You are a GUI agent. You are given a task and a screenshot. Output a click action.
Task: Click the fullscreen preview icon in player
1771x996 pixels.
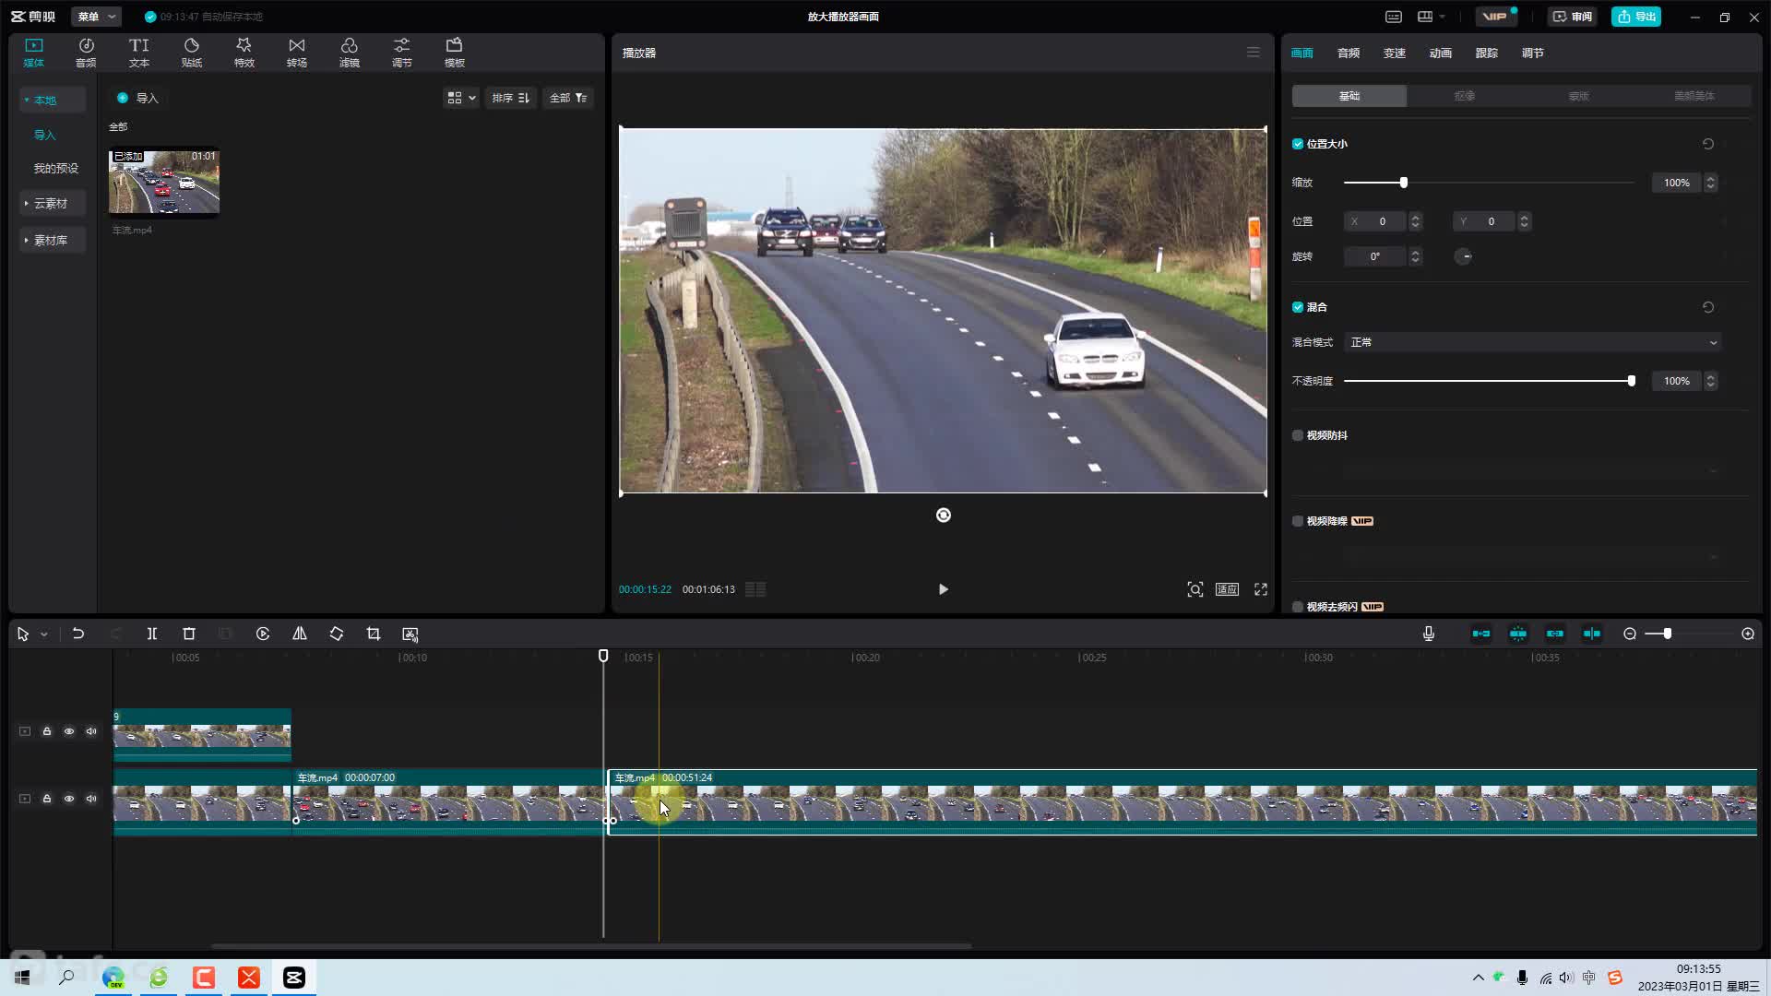pos(1261,589)
